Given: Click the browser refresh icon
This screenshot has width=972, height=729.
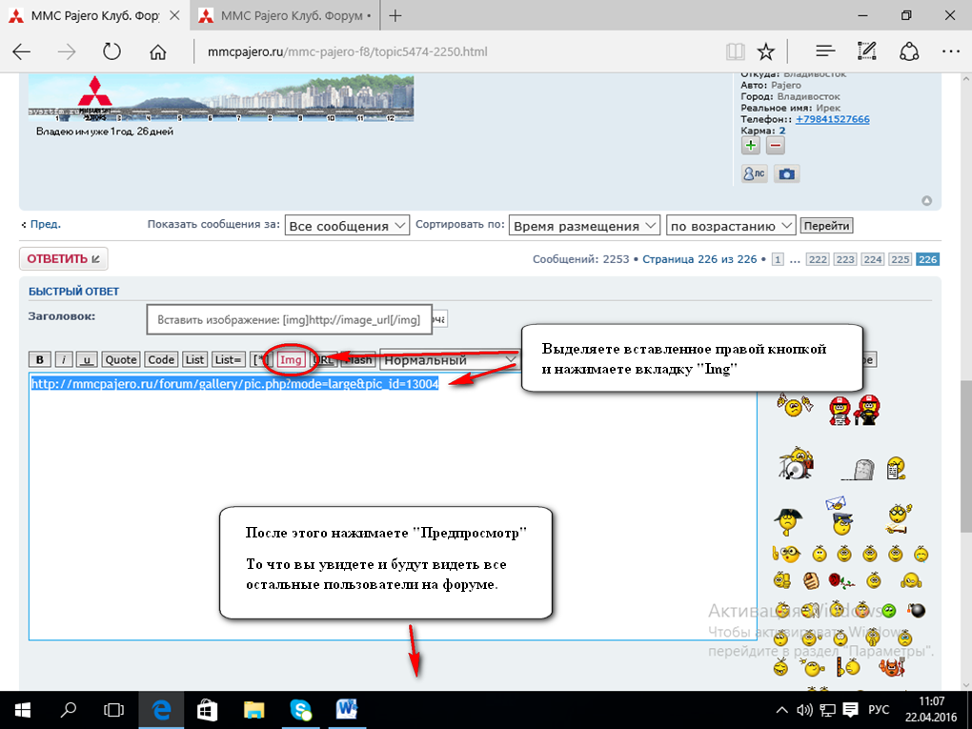Looking at the screenshot, I should [x=111, y=51].
